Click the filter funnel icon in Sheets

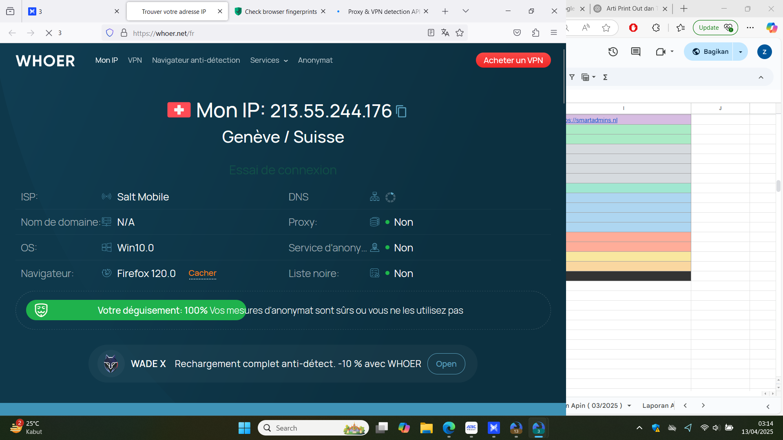(x=572, y=77)
